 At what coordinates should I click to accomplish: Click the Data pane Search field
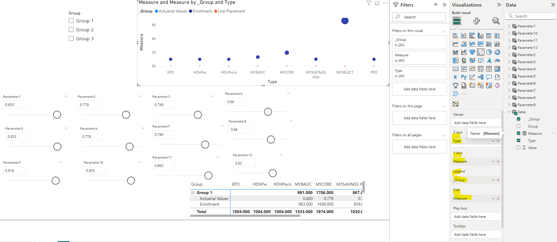point(530,16)
